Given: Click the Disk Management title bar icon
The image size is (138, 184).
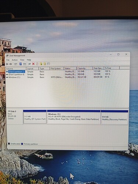Looking at the screenshot, I should click(7, 56).
